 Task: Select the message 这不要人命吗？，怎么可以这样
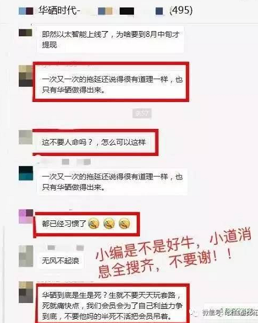[x=94, y=142]
